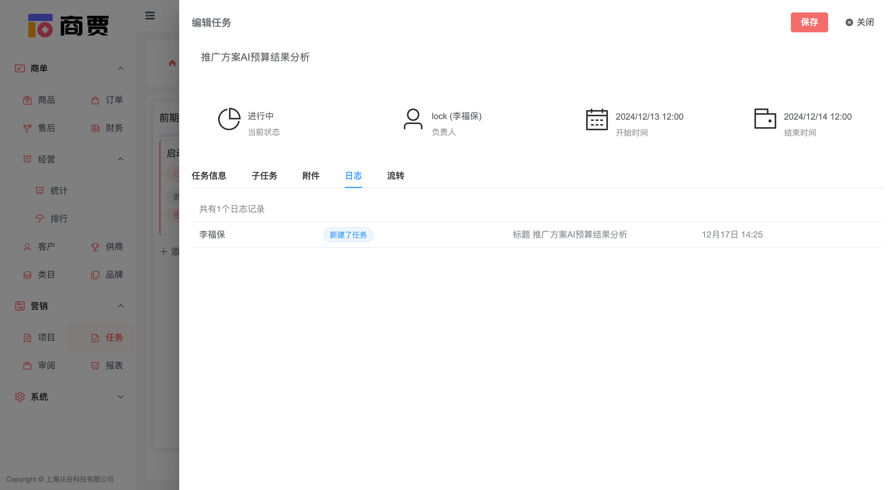Click the 进行中 status pie indicator
This screenshot has height=490, width=896.
[230, 119]
